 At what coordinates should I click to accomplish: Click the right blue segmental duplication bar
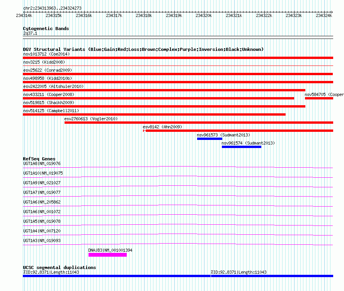272,276
